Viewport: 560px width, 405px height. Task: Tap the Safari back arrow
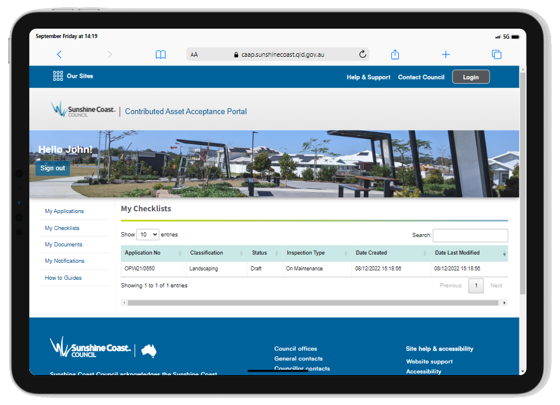click(x=59, y=54)
